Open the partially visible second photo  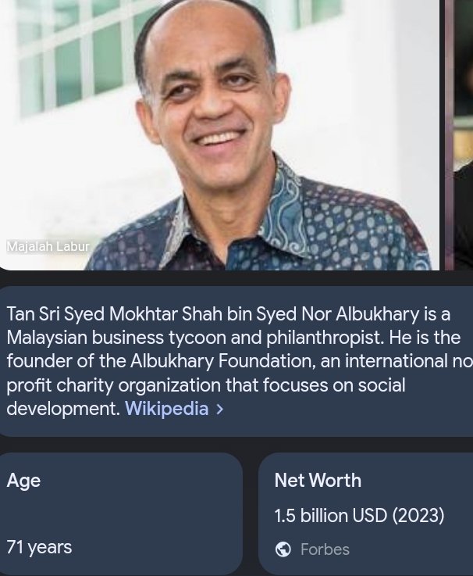[459, 134]
